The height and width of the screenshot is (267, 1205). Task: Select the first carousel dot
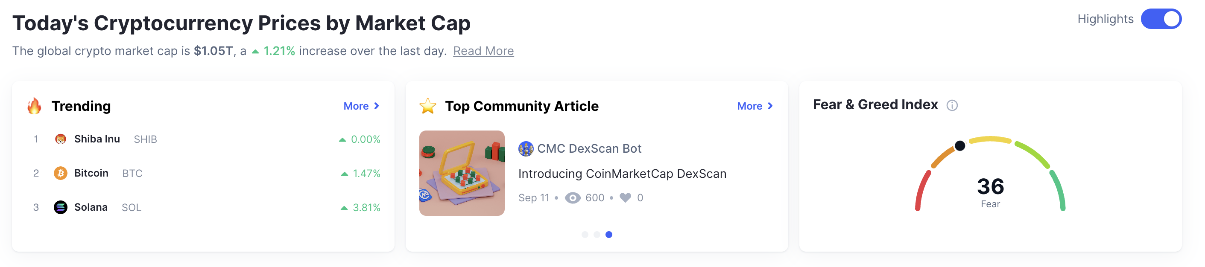pos(585,234)
